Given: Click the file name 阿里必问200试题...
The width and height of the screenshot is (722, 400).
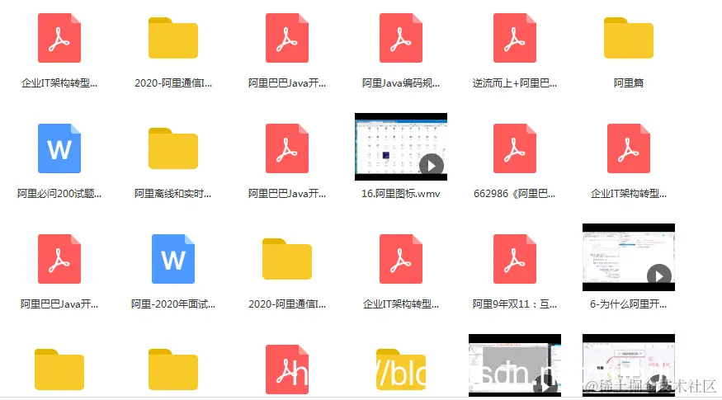Looking at the screenshot, I should point(59,194).
